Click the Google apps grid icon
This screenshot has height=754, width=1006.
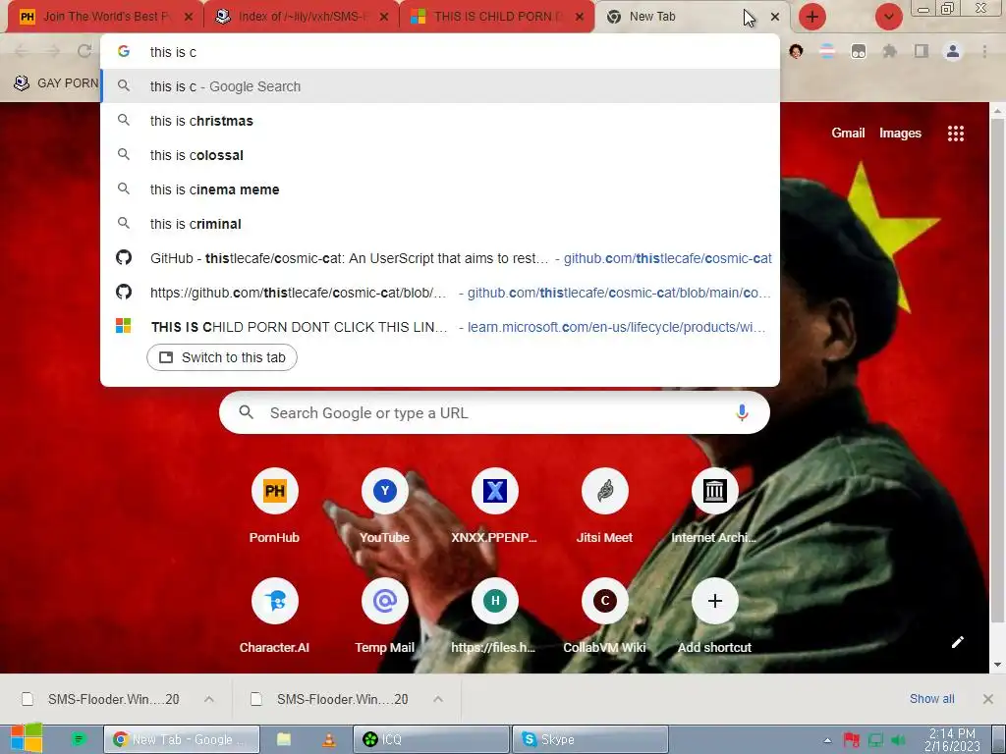tap(956, 134)
